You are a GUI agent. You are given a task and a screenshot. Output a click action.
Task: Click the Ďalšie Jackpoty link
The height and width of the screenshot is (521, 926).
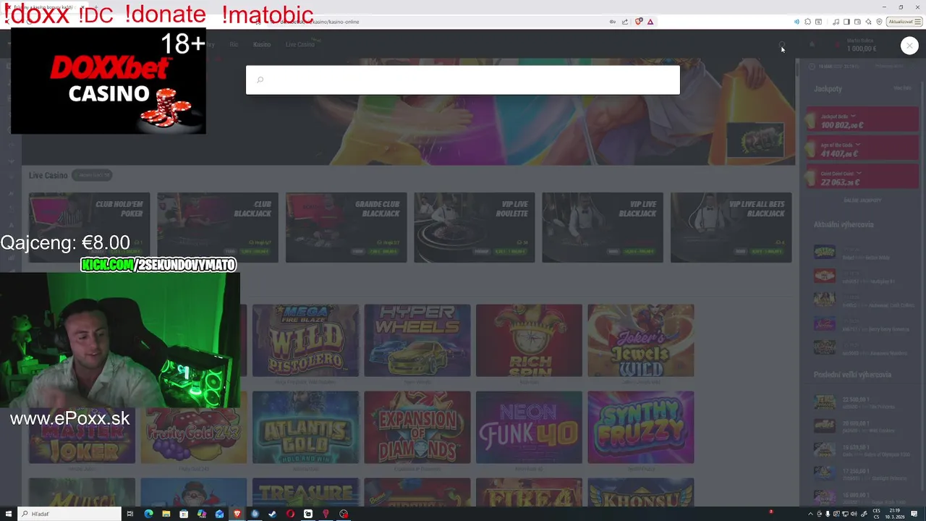point(862,200)
